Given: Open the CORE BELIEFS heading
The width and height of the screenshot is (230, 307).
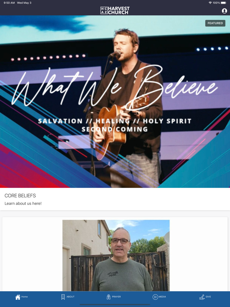Looking at the screenshot, I should [20, 196].
